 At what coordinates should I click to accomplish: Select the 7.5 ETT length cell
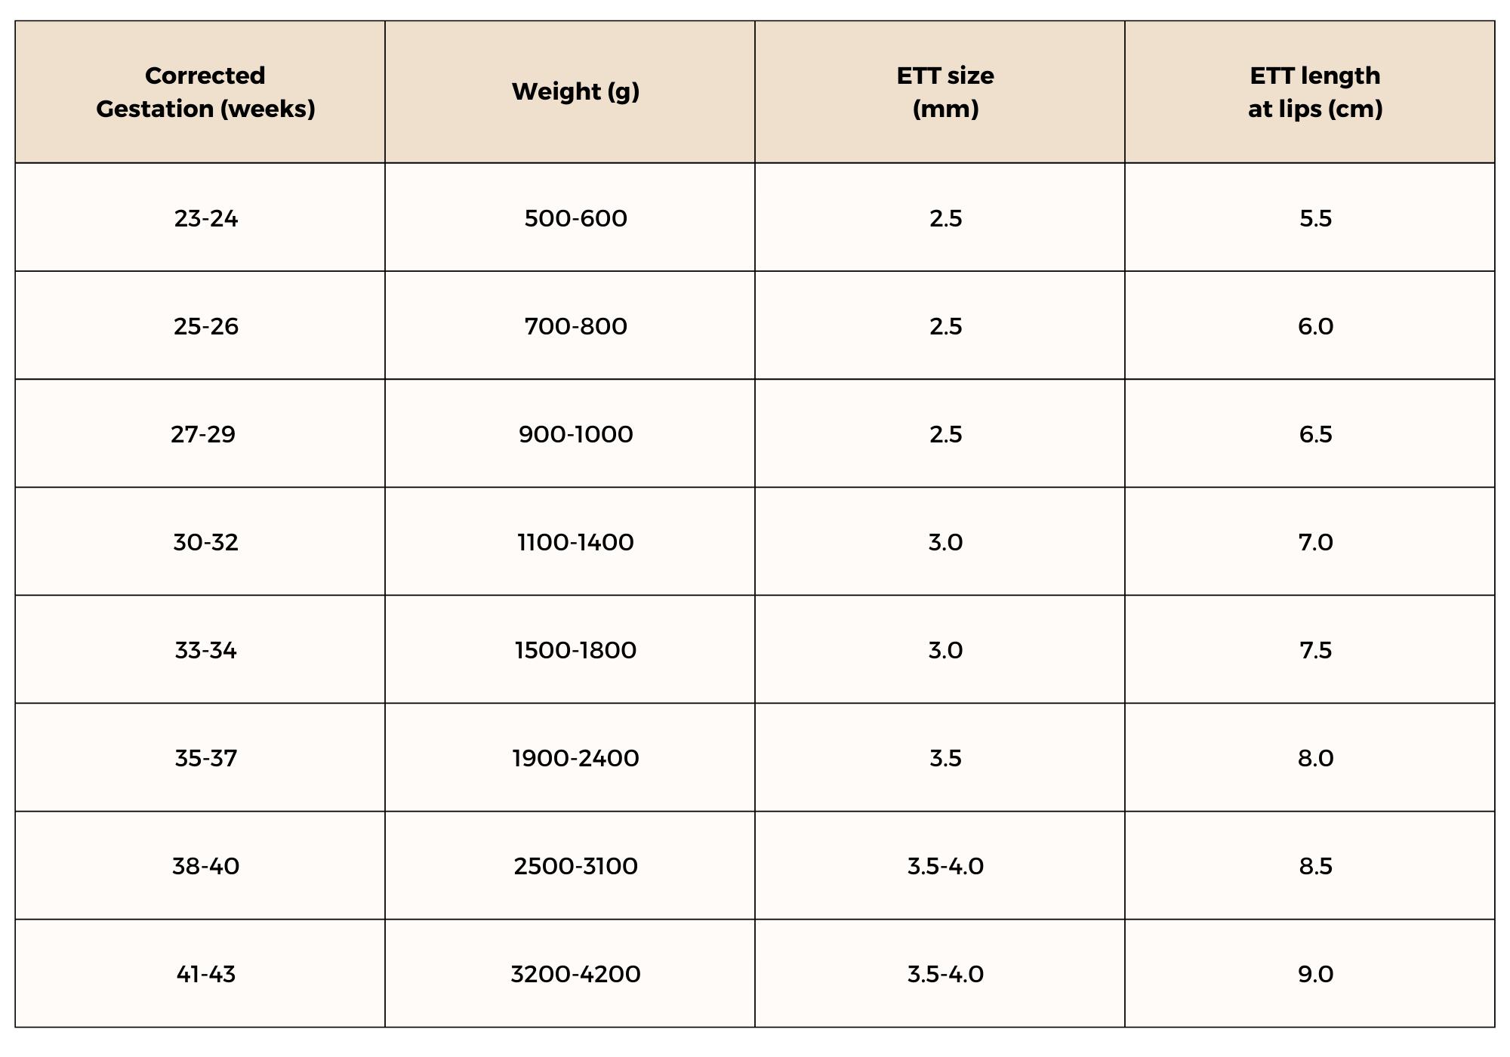pos(1315,650)
